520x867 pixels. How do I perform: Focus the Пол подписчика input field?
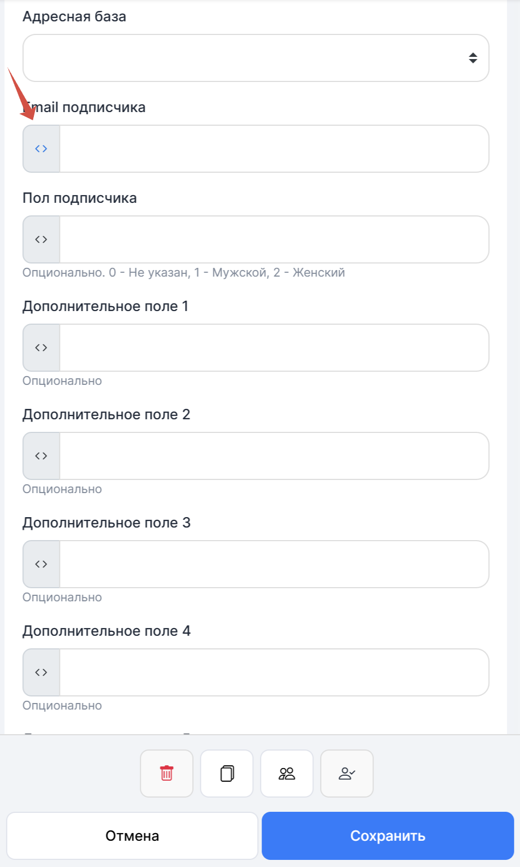coord(273,239)
